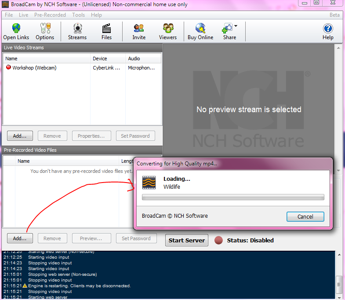
Task: Click the Share thumbs-up icon
Action: pos(227,28)
